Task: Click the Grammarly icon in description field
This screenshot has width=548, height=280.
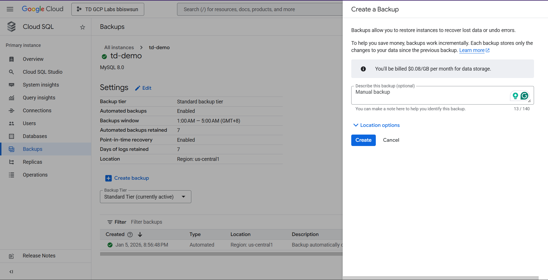Action: click(x=524, y=96)
